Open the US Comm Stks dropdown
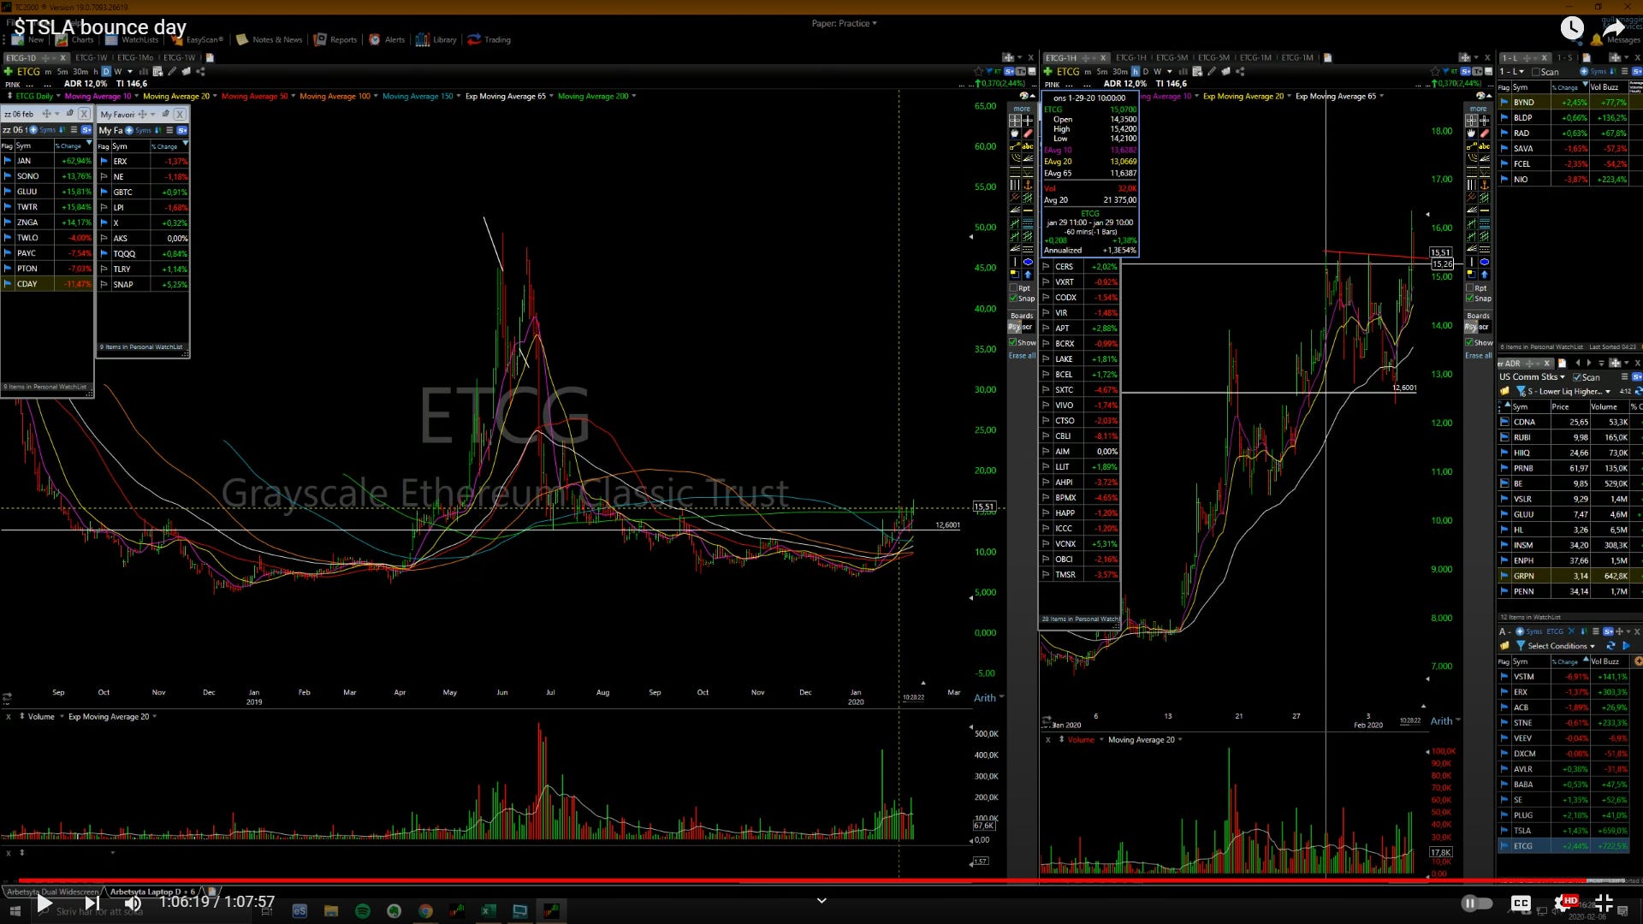1643x924 pixels. pyautogui.click(x=1532, y=377)
